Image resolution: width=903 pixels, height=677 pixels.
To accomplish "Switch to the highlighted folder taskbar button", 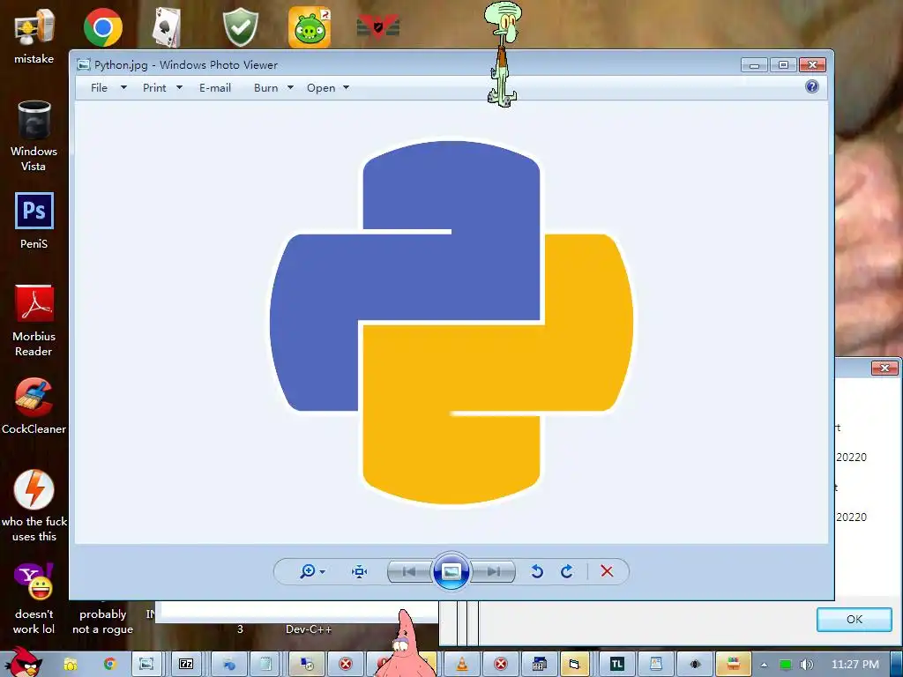I will tap(575, 665).
